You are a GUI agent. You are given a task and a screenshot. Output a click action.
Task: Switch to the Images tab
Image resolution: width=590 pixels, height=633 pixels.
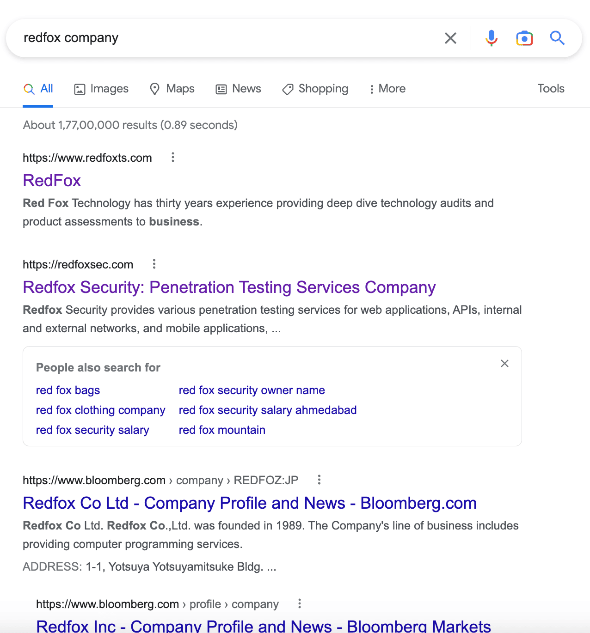(101, 89)
